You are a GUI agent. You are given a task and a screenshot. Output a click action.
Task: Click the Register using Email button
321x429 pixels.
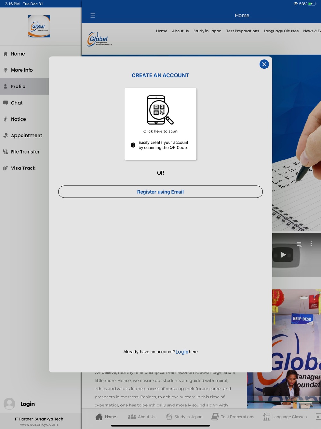160,192
